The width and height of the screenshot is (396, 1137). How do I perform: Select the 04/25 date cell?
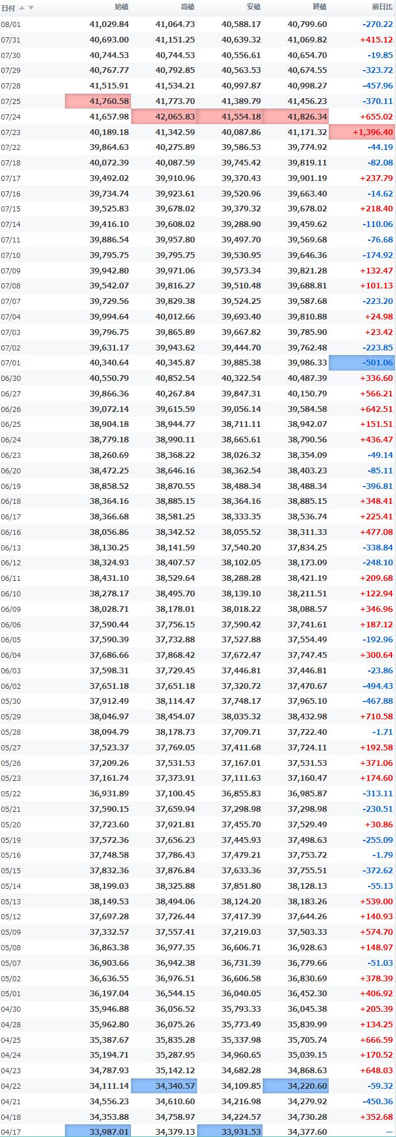pyautogui.click(x=10, y=1040)
